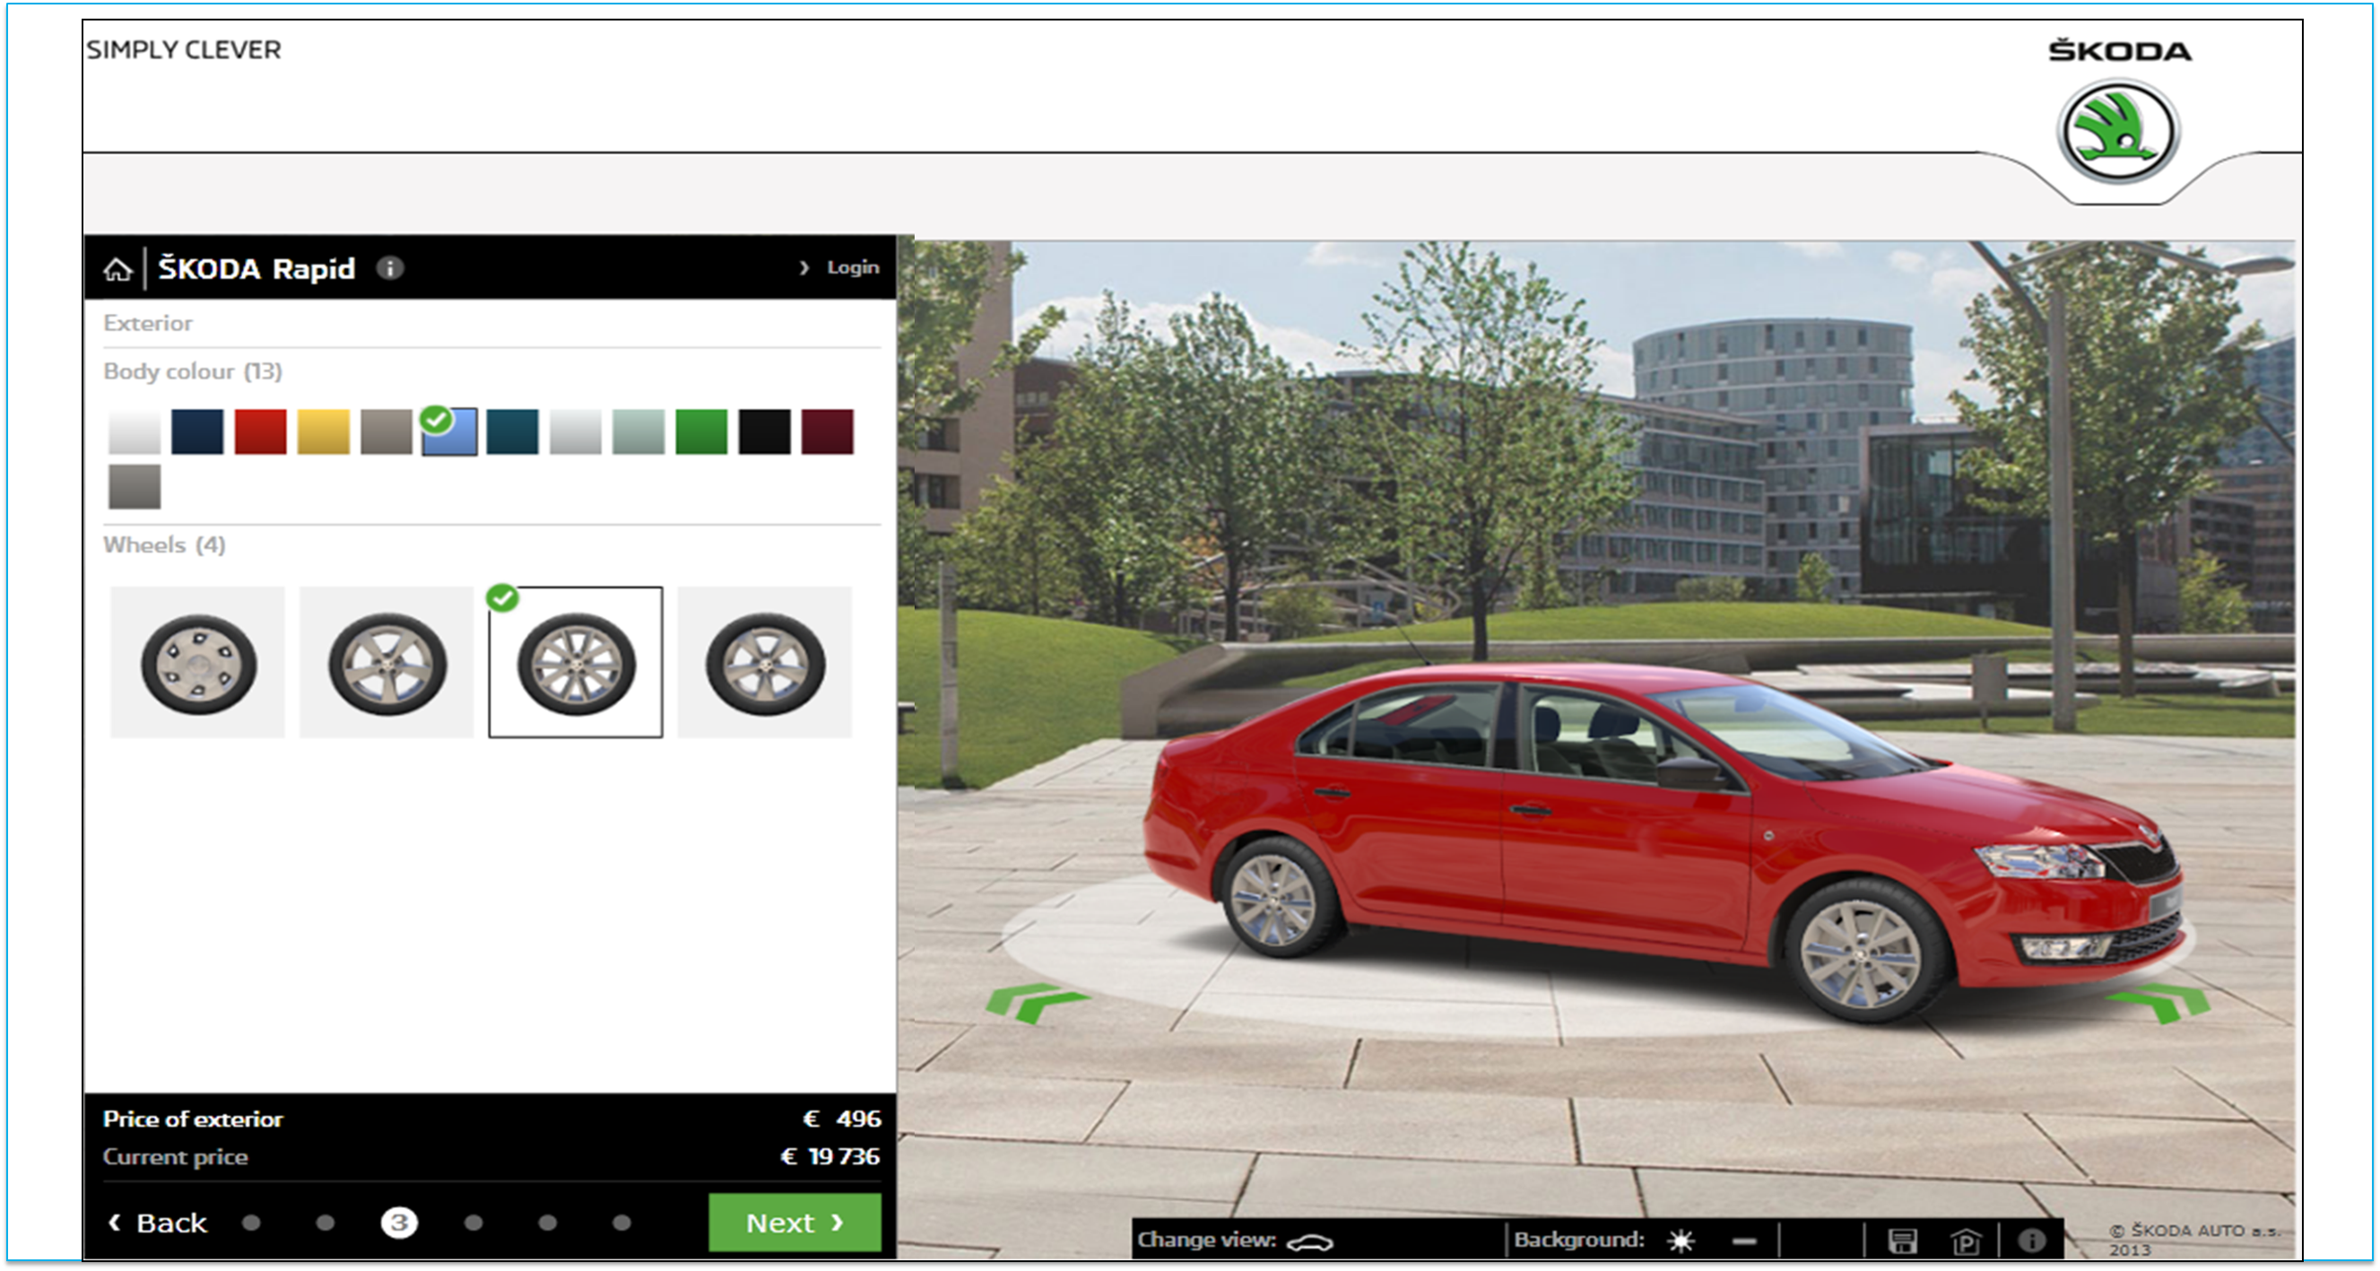
Task: Rotate the car with the right green arrows
Action: [x=2161, y=1003]
